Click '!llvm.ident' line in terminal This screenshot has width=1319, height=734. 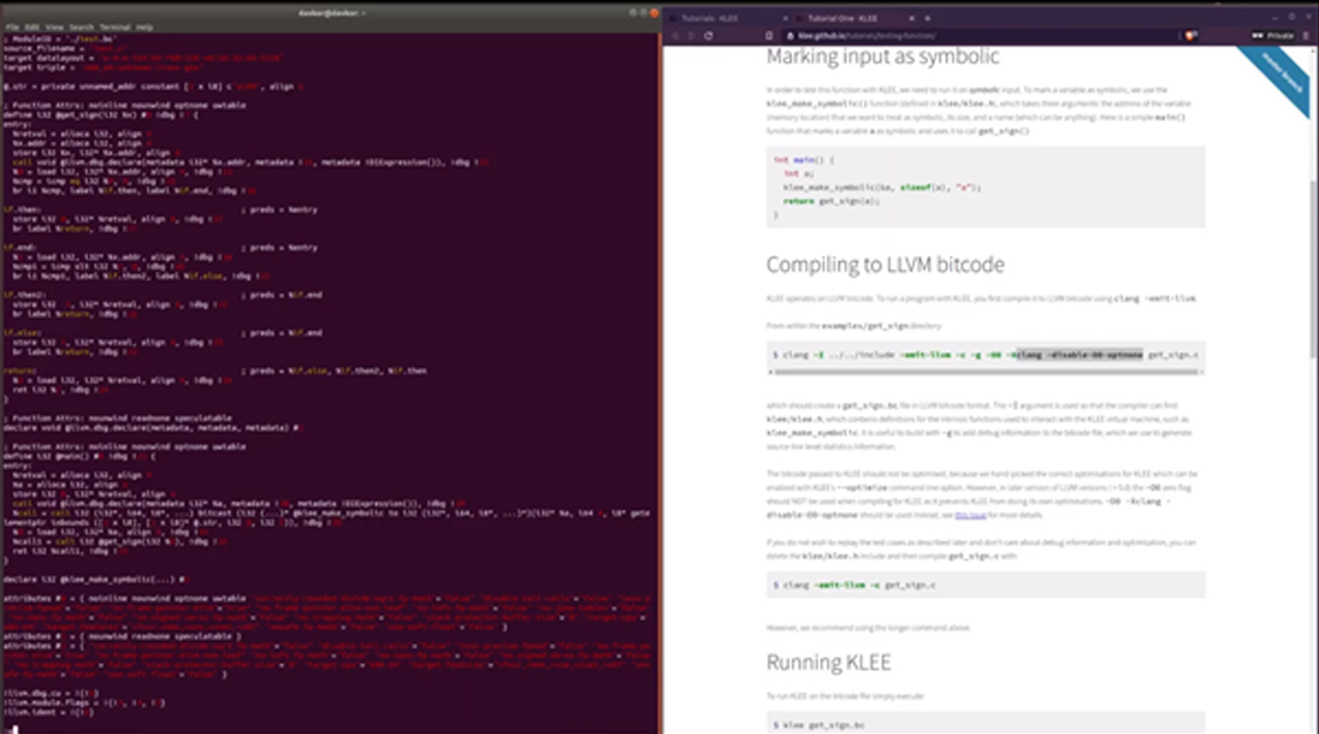coord(49,712)
